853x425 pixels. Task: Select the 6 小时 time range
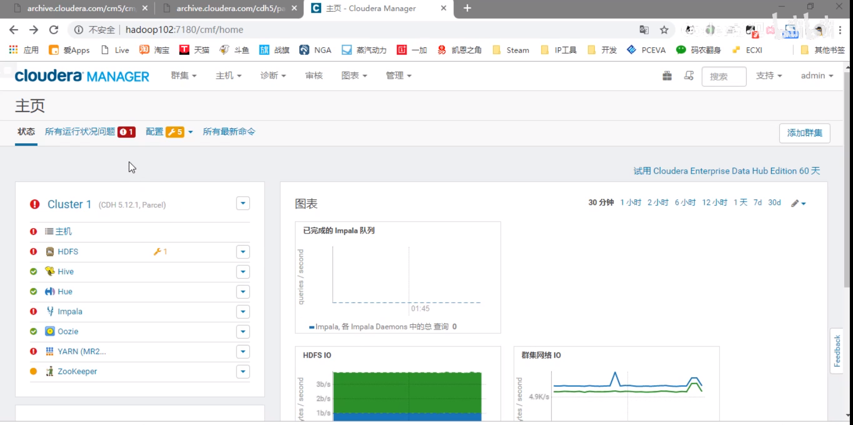tap(685, 203)
